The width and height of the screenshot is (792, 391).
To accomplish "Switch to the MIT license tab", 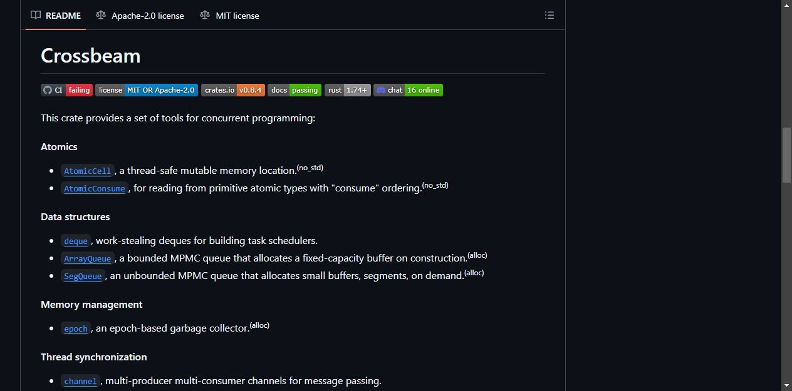I will [x=229, y=15].
